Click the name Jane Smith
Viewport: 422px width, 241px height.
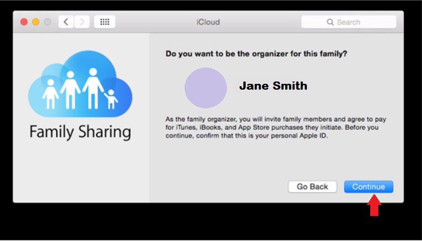point(273,86)
